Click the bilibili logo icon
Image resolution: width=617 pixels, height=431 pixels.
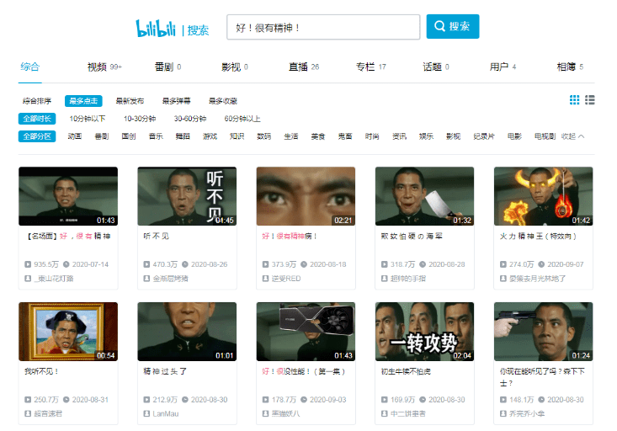156,29
